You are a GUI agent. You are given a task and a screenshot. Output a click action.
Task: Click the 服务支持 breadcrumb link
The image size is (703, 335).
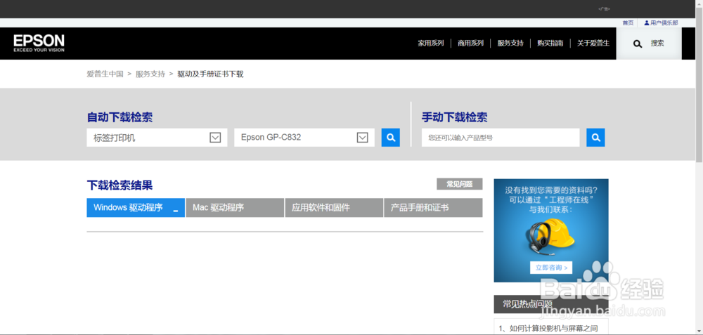tap(150, 74)
